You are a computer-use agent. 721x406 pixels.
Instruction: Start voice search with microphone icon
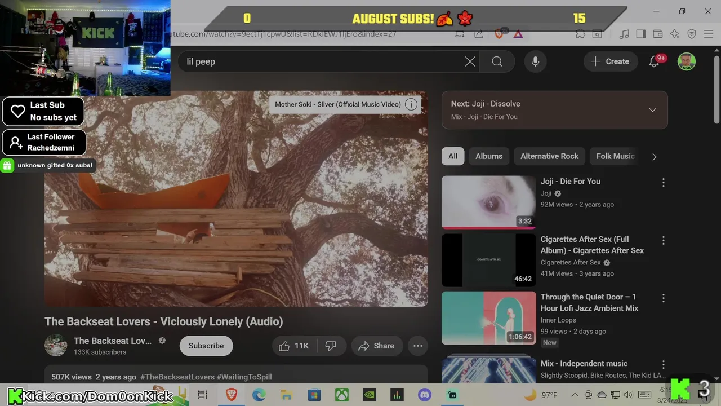click(536, 61)
